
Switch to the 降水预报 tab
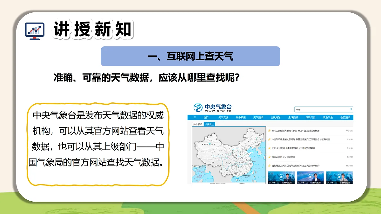click(197, 124)
